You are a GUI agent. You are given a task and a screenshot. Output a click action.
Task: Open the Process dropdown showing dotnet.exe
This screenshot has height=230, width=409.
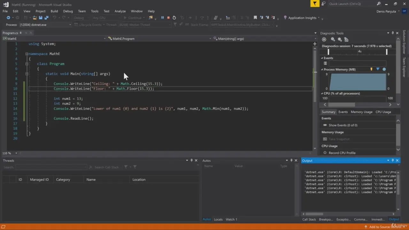(x=45, y=25)
